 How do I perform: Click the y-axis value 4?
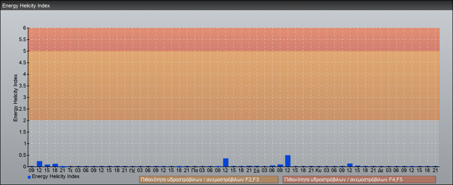25,74
